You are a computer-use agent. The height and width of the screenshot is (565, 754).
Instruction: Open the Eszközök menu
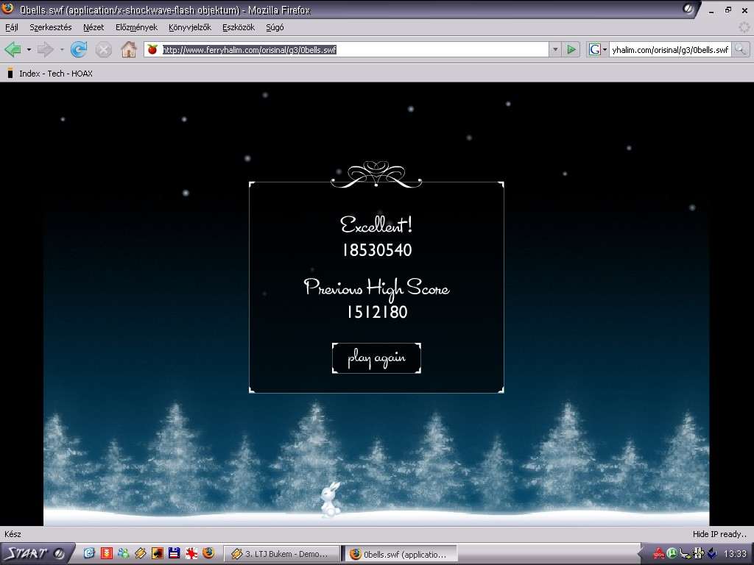[239, 27]
